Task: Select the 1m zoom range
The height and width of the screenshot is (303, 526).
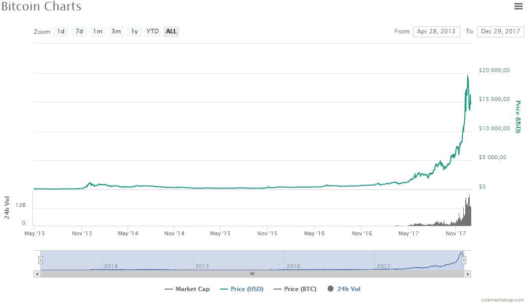Action: pyautogui.click(x=98, y=31)
